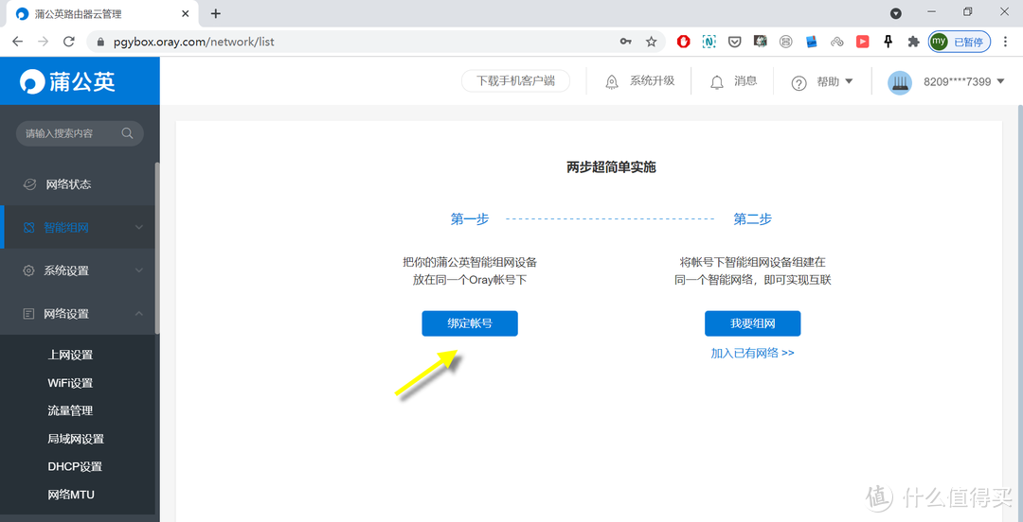The width and height of the screenshot is (1023, 522).
Task: Open DHCP设置 submenu item
Action: click(x=75, y=467)
